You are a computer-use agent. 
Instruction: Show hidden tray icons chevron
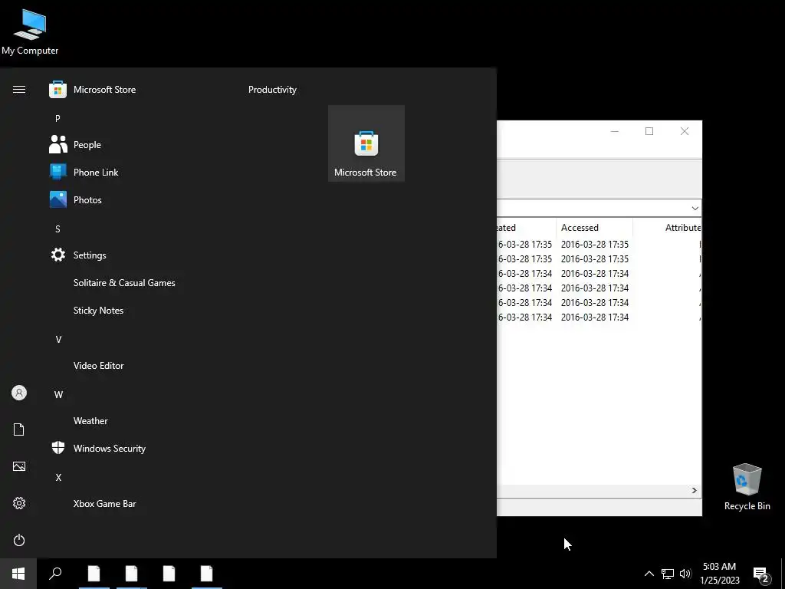pos(649,574)
